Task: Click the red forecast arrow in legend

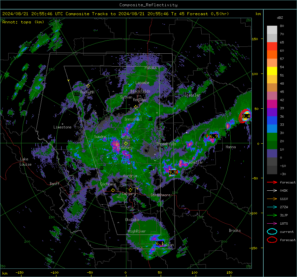Action: tap(272, 182)
